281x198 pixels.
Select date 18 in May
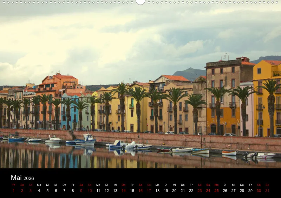click(x=157, y=191)
